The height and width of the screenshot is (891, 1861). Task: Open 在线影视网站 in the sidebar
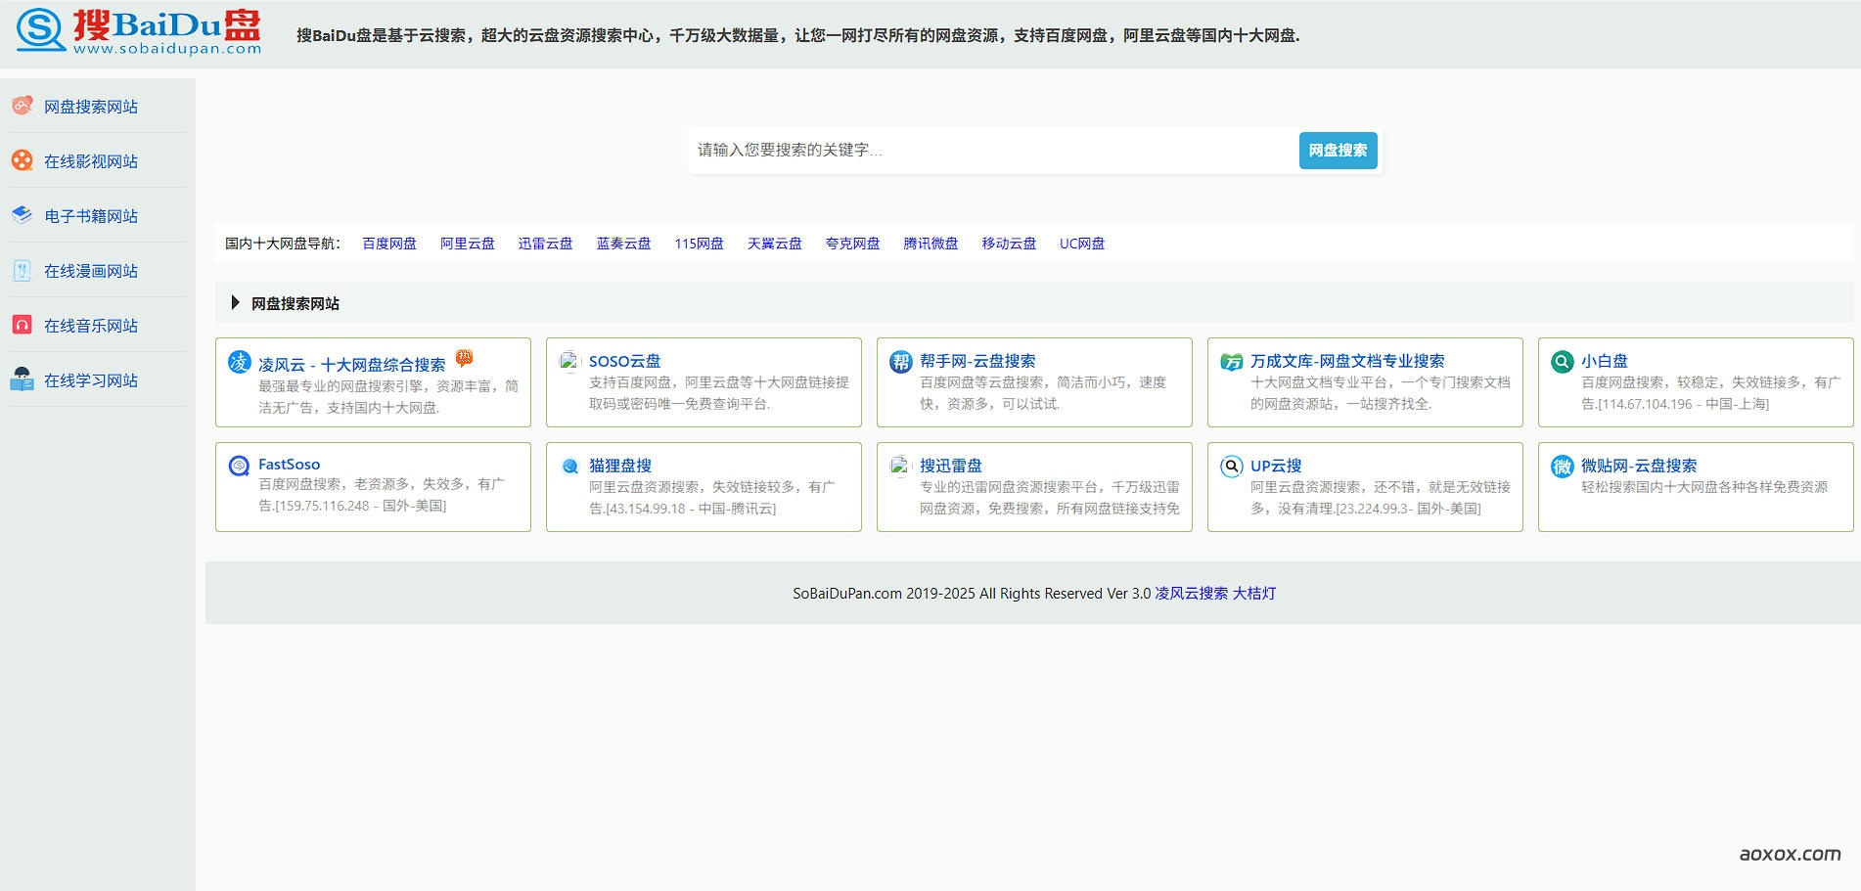[x=90, y=161]
